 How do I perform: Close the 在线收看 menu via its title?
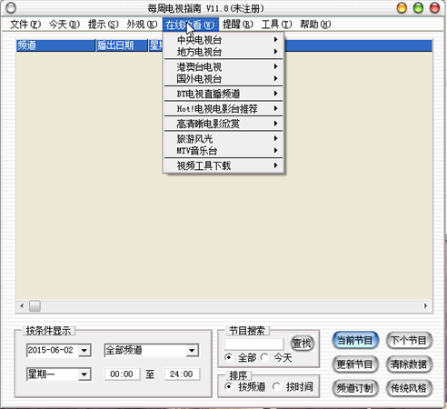191,25
